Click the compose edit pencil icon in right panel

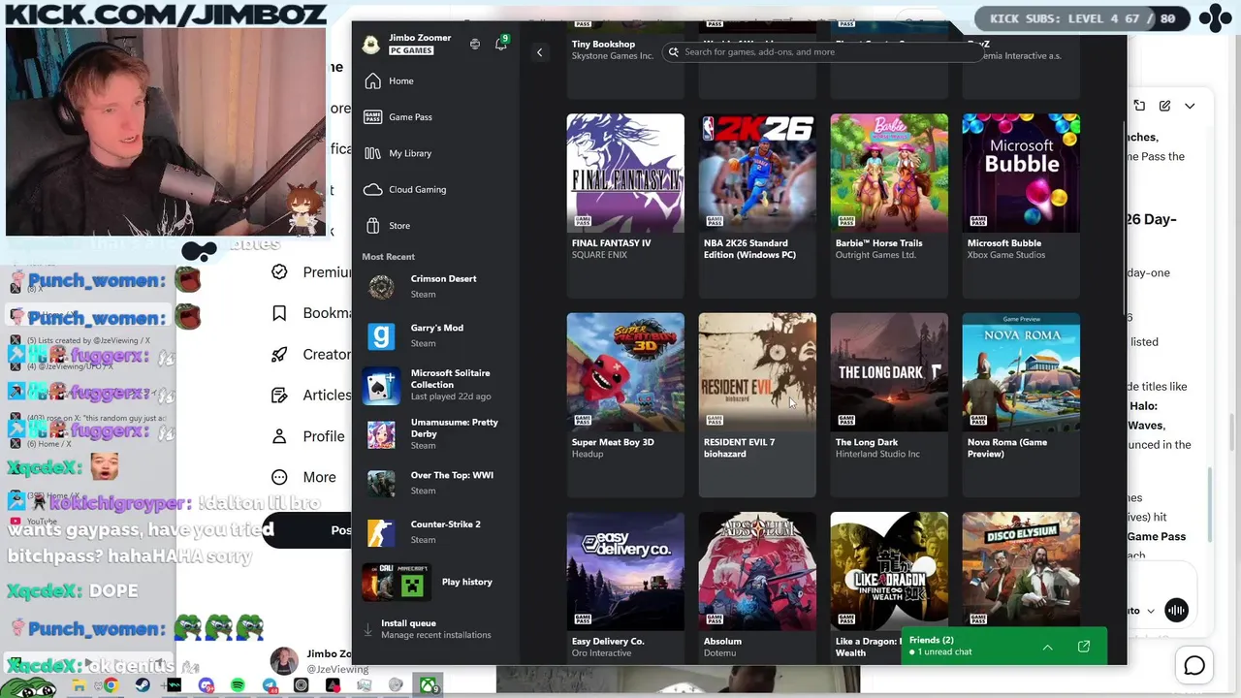click(1164, 106)
